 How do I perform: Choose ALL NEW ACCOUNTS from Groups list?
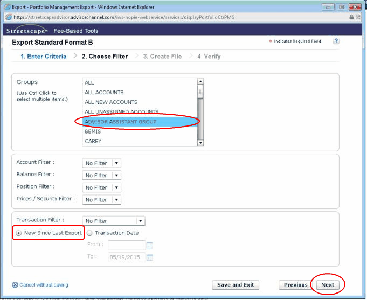coord(111,102)
